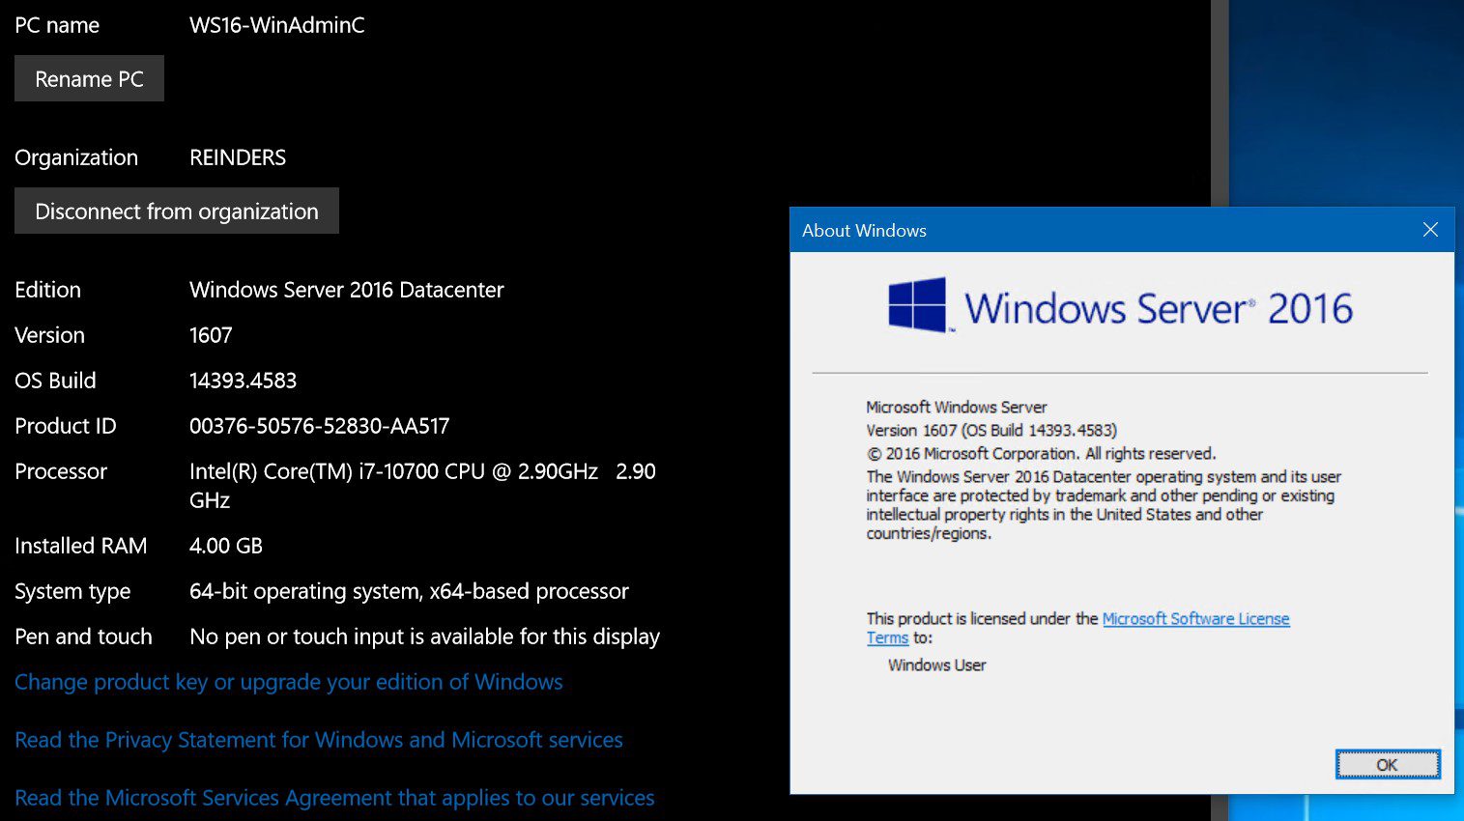Click OK in About Windows dialog
This screenshot has width=1464, height=821.
(1388, 764)
